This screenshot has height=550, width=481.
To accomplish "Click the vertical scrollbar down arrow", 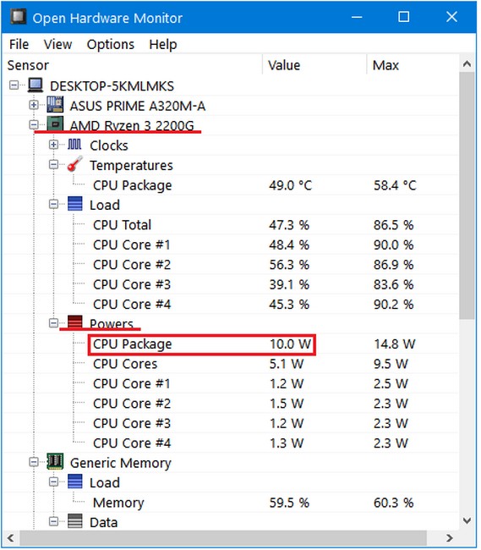I will coord(467,521).
